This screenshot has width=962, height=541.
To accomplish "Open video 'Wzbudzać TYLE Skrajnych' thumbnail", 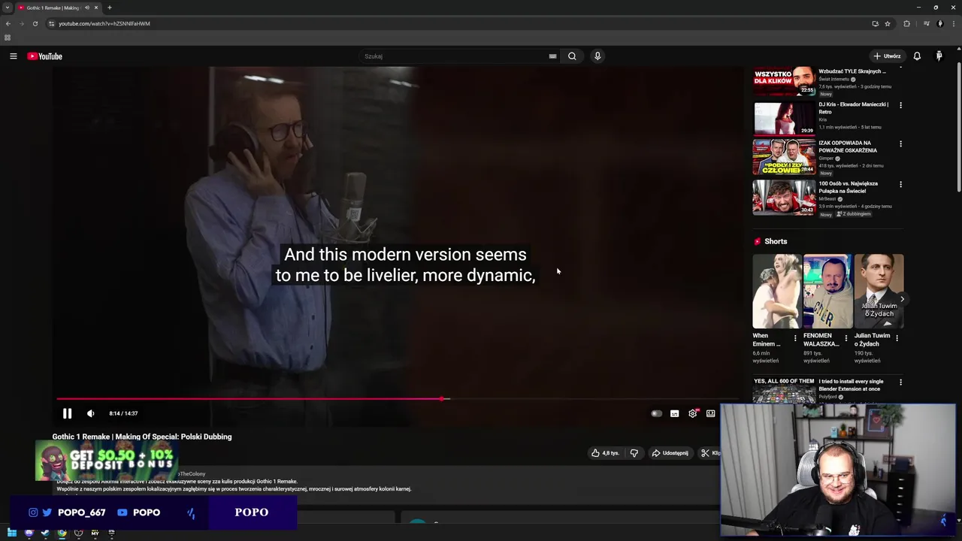I will click(784, 80).
